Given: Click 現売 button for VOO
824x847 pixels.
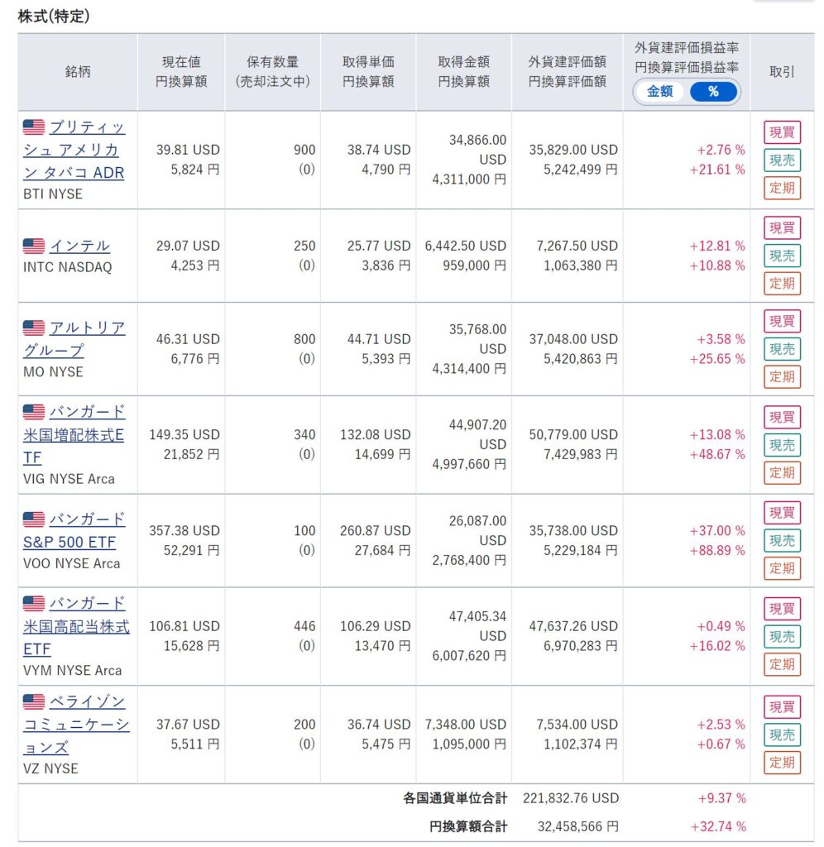Looking at the screenshot, I should 782,541.
